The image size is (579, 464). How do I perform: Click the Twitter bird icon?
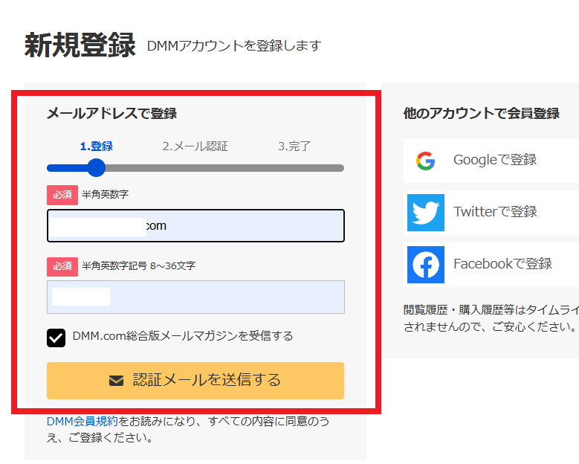425,212
